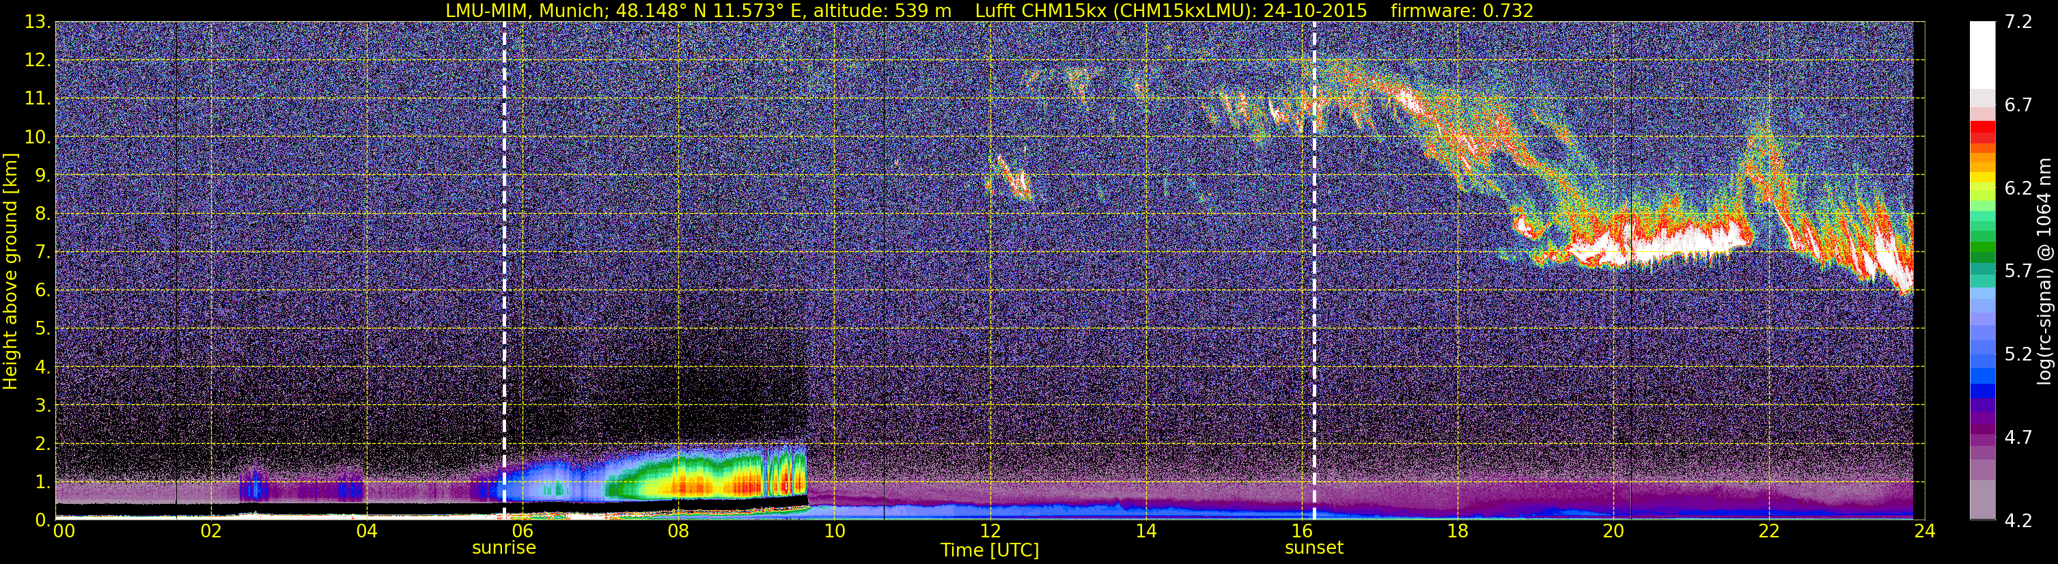Click the x-axis tick label '24'
Image resolution: width=2058 pixels, height=564 pixels.
click(1925, 531)
